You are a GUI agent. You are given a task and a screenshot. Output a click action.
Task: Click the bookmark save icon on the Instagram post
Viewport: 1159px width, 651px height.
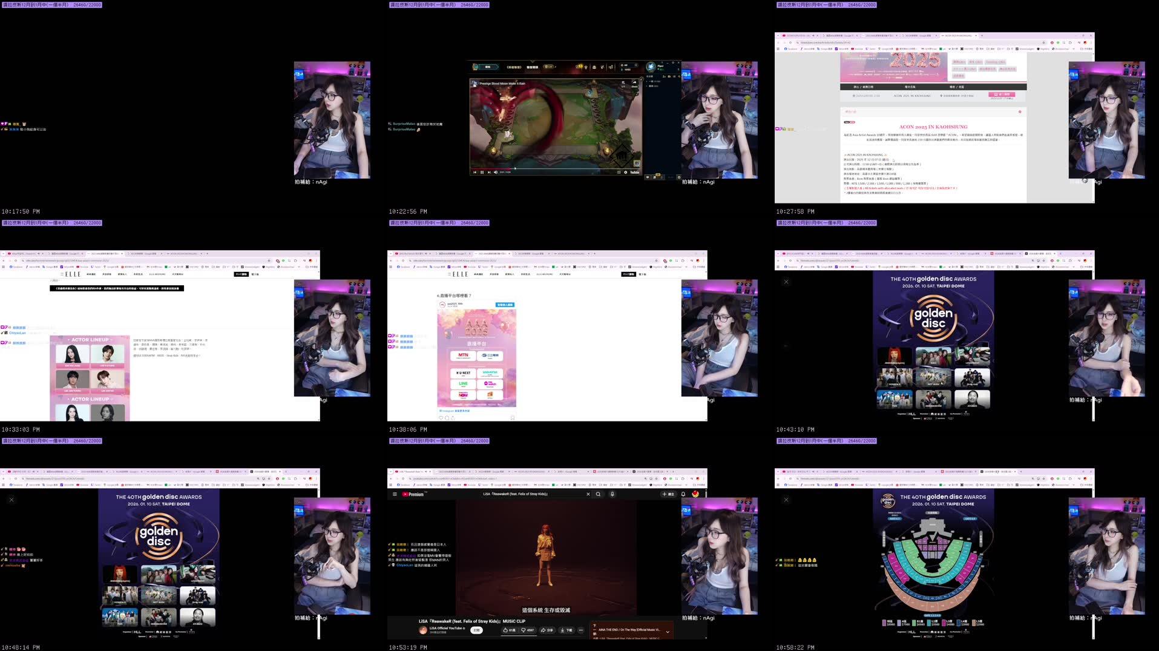513,418
